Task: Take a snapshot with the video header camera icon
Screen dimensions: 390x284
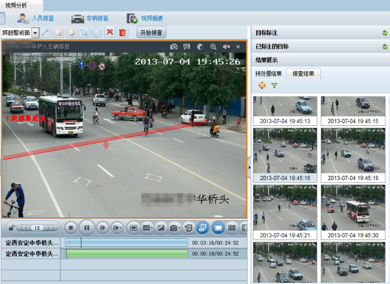Action: point(173,47)
